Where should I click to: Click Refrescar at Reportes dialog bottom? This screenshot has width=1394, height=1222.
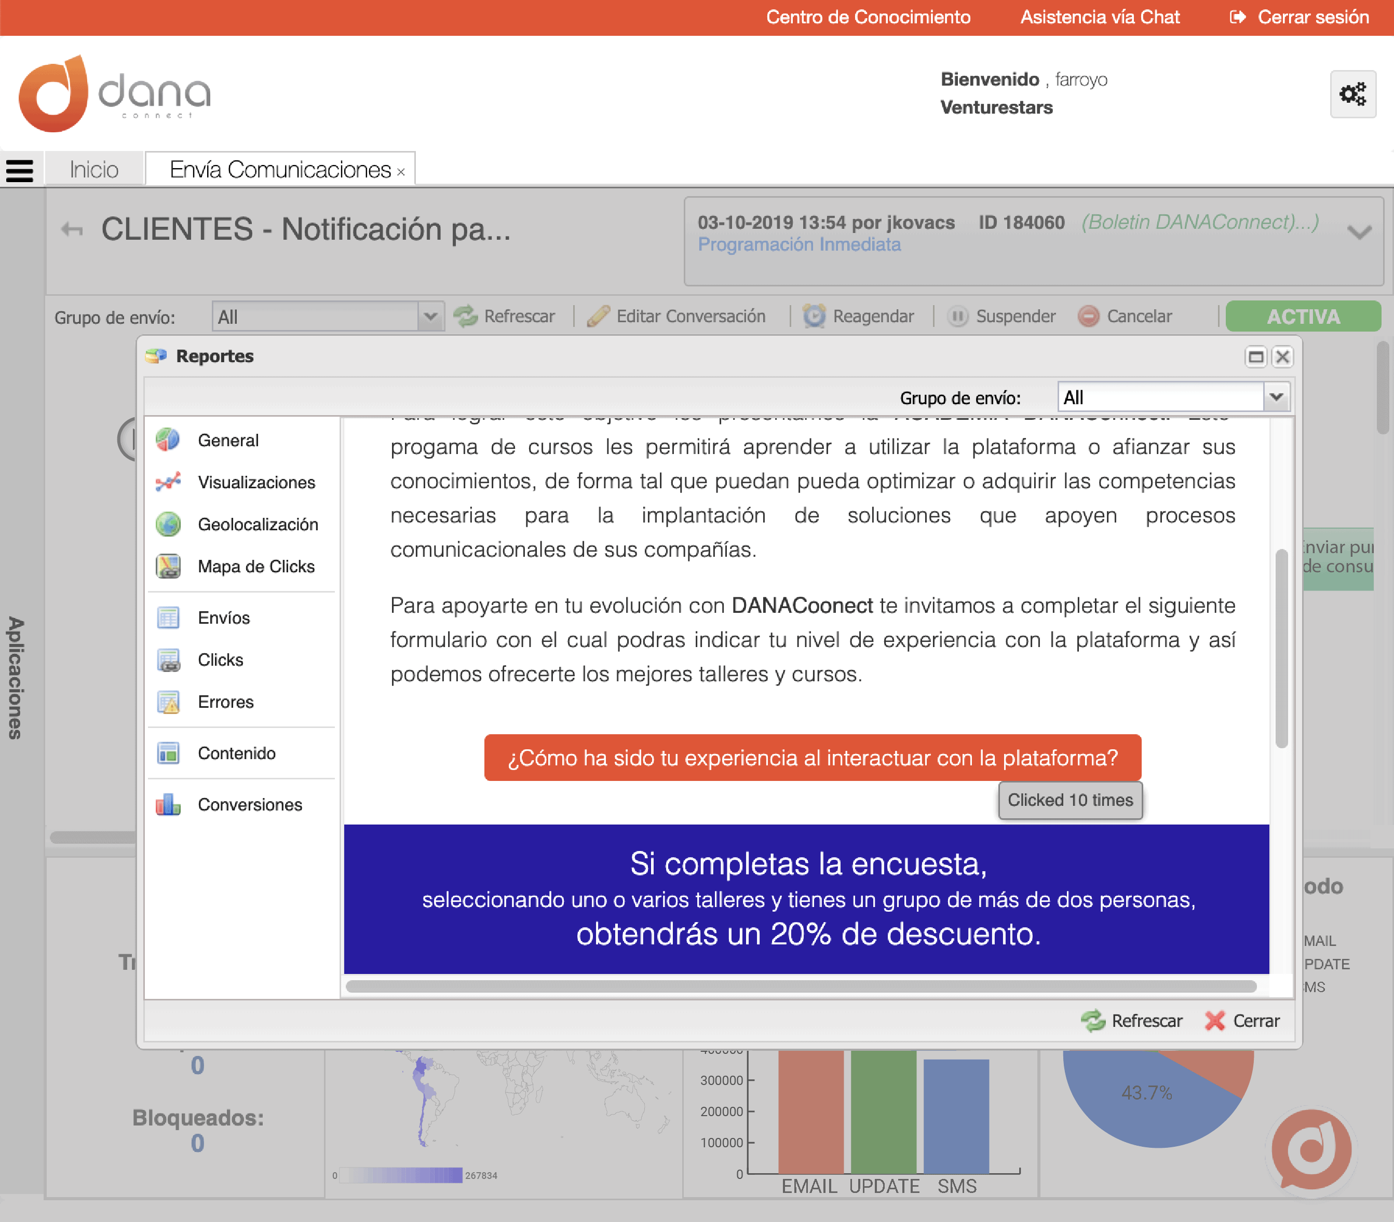pos(1132,1020)
